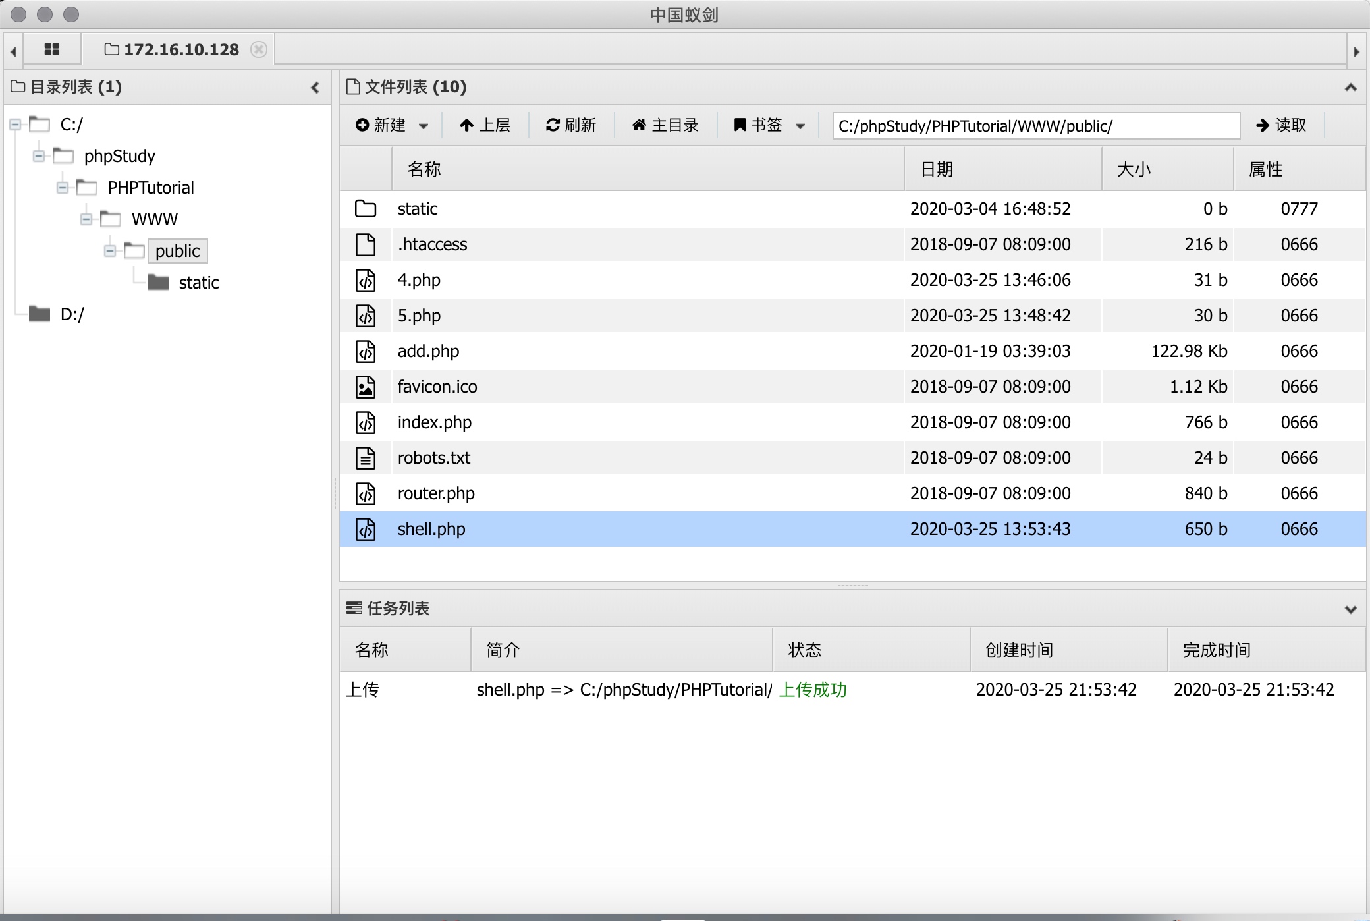The height and width of the screenshot is (921, 1370).
Task: Close the 172.16.10.128 tab
Action: click(259, 49)
